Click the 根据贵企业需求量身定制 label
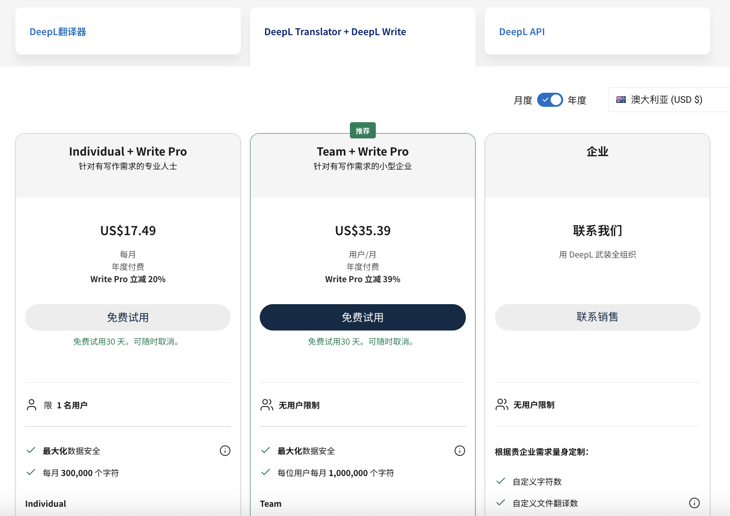730x516 pixels. coord(542,452)
